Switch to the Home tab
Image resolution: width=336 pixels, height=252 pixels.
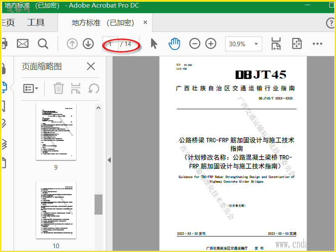click(x=8, y=23)
